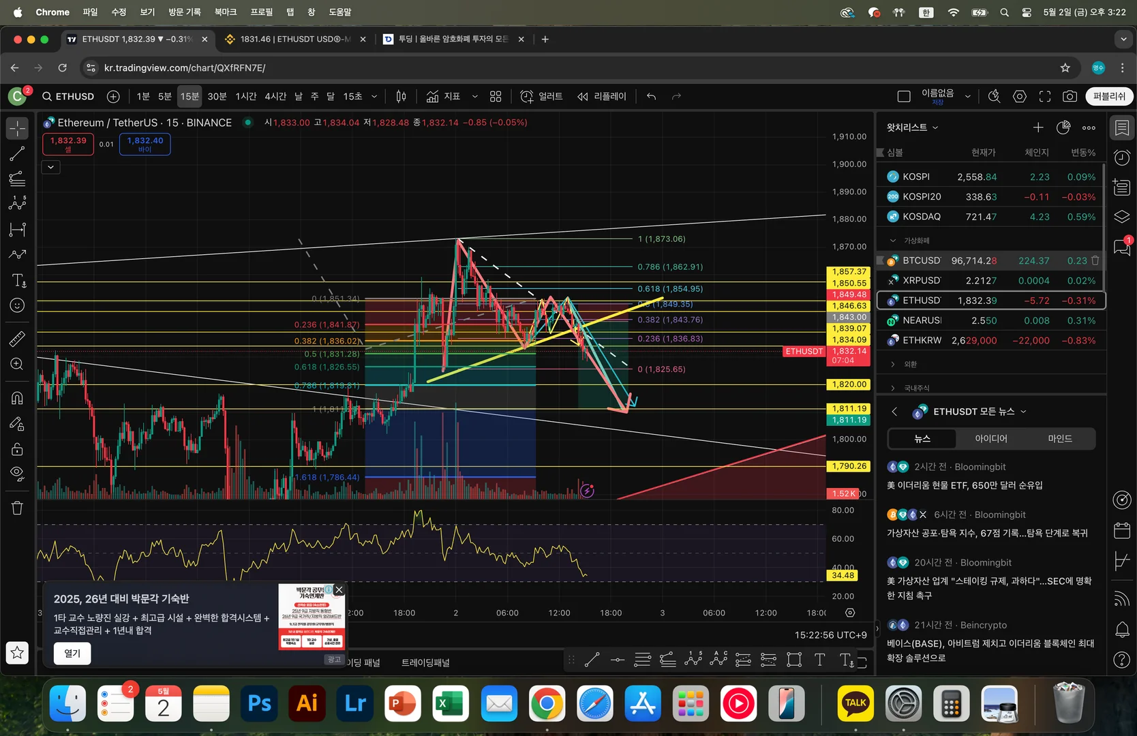Toggle magnet mode for drawings

17,398
